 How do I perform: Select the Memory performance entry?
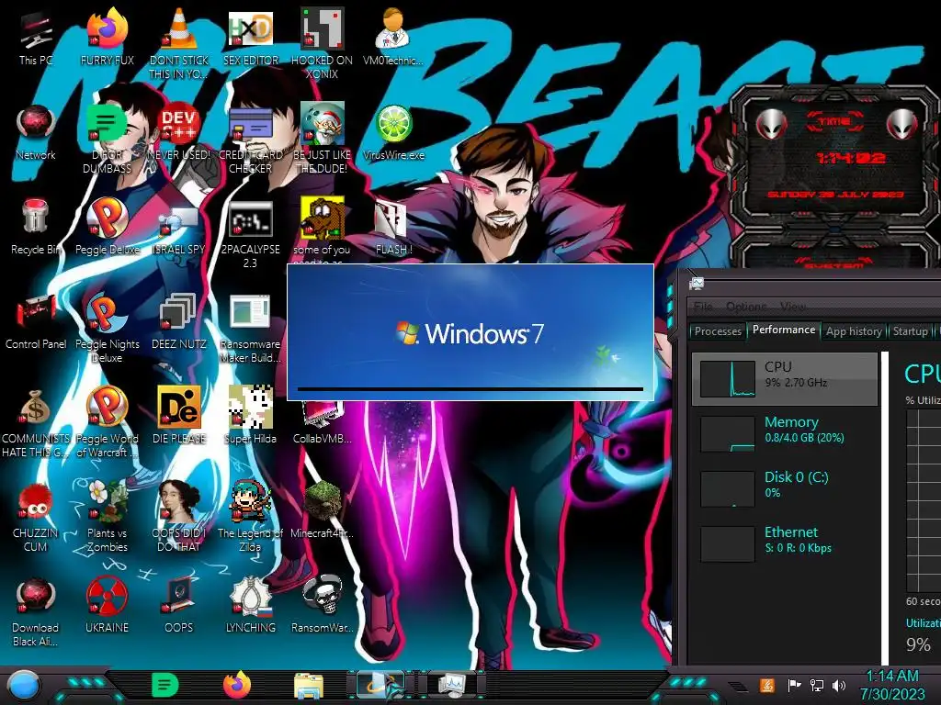click(x=785, y=433)
